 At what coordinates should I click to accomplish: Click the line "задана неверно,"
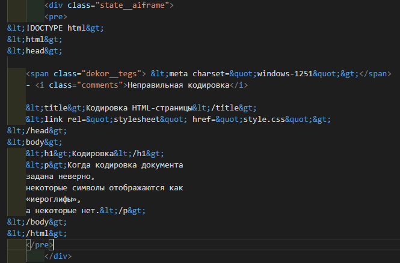(x=60, y=177)
